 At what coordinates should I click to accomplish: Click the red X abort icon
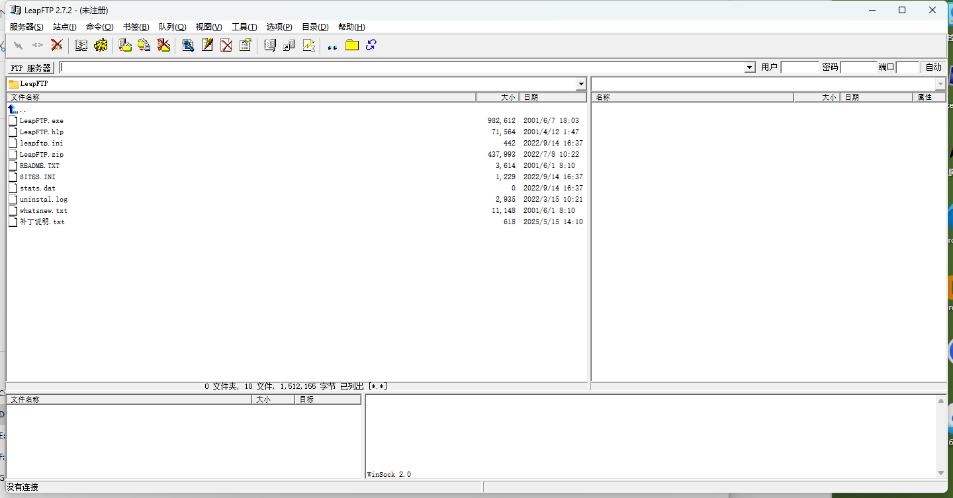tap(57, 46)
